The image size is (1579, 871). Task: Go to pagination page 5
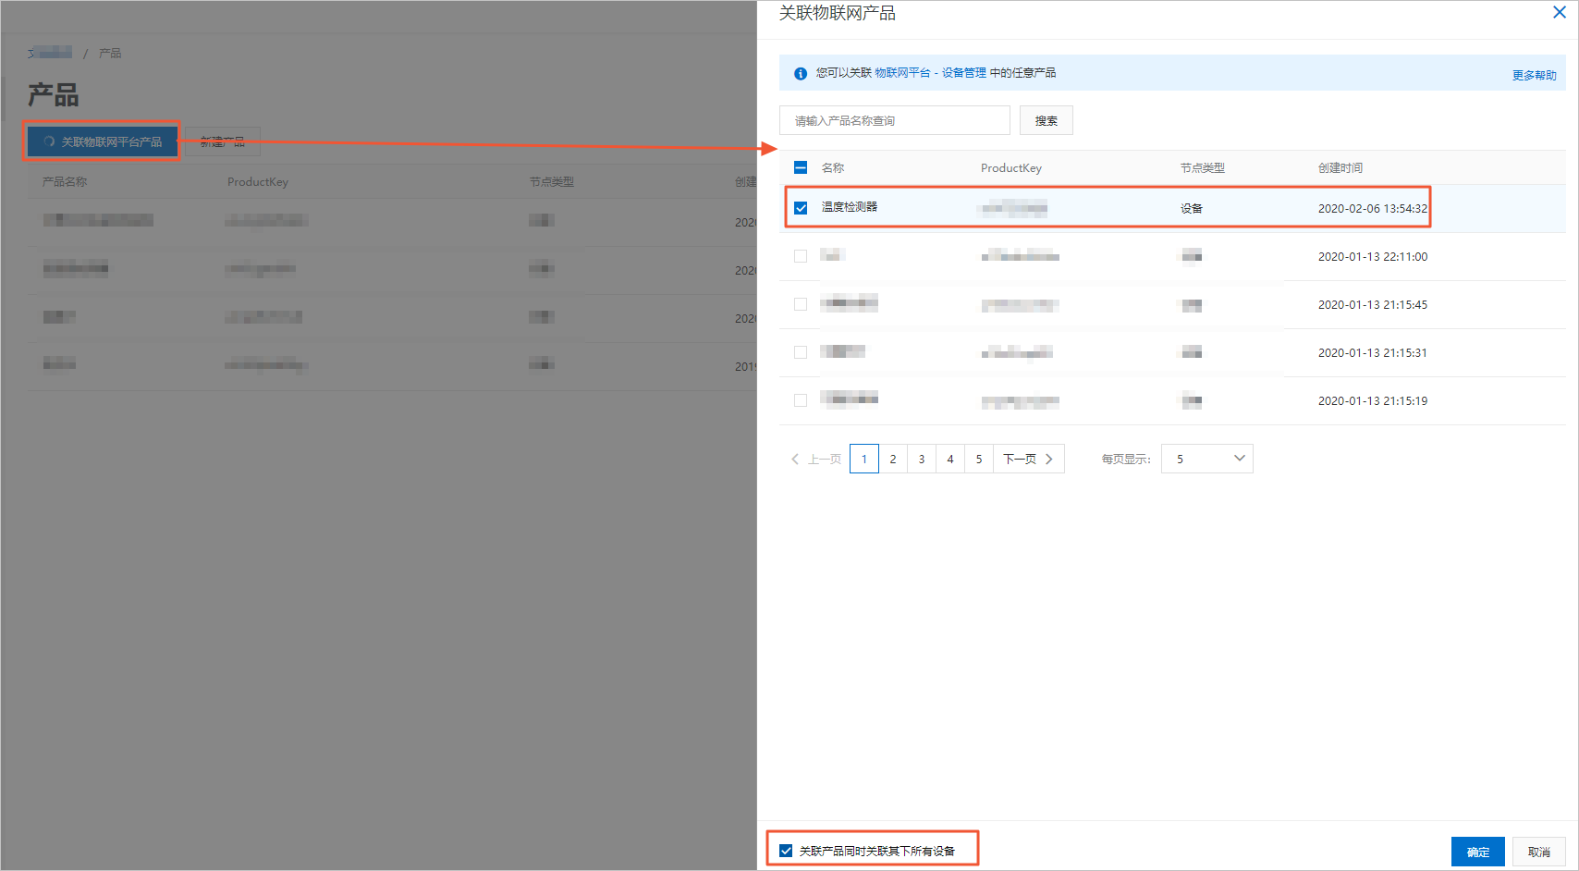(x=979, y=459)
